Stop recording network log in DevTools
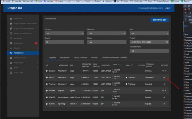Image resolution: width=192 pixels, height=119 pixels. click(x=185, y=9)
